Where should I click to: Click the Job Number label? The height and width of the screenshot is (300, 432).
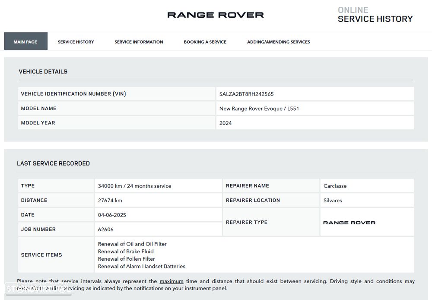[38, 229]
